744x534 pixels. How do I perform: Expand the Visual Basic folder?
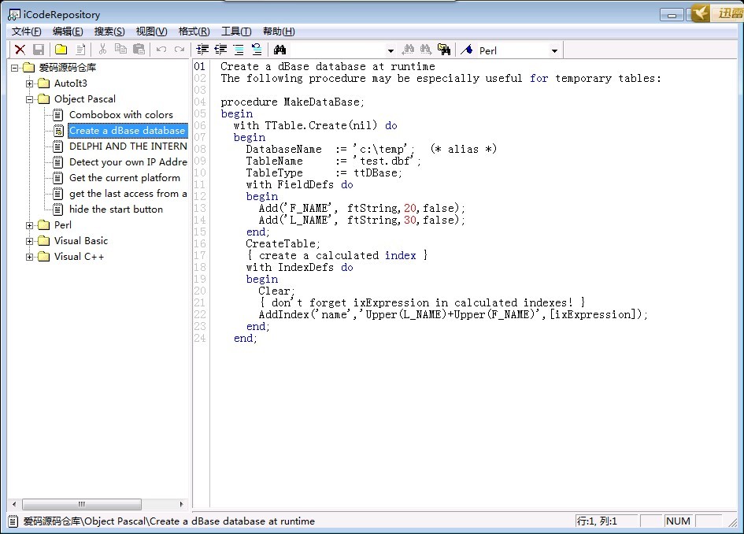(x=30, y=241)
